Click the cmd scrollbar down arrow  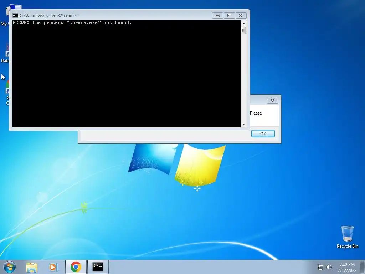tap(244, 125)
